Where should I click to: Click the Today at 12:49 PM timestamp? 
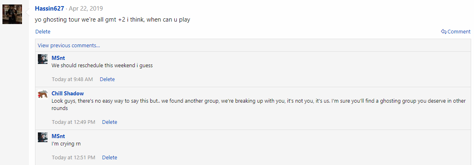coord(73,122)
